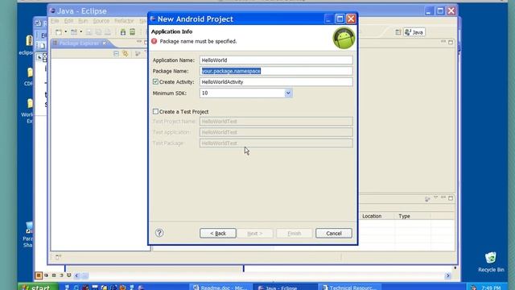Open the Android SDK Manager toolbar icon

pos(123,32)
